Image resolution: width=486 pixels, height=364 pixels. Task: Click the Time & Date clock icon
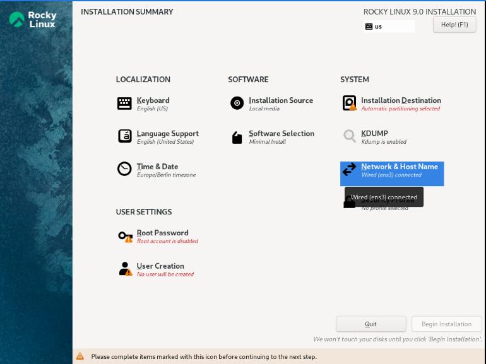[x=124, y=169]
